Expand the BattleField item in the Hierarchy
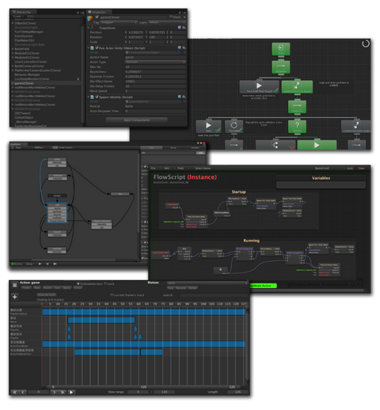This screenshot has height=410, width=380. 13,49
